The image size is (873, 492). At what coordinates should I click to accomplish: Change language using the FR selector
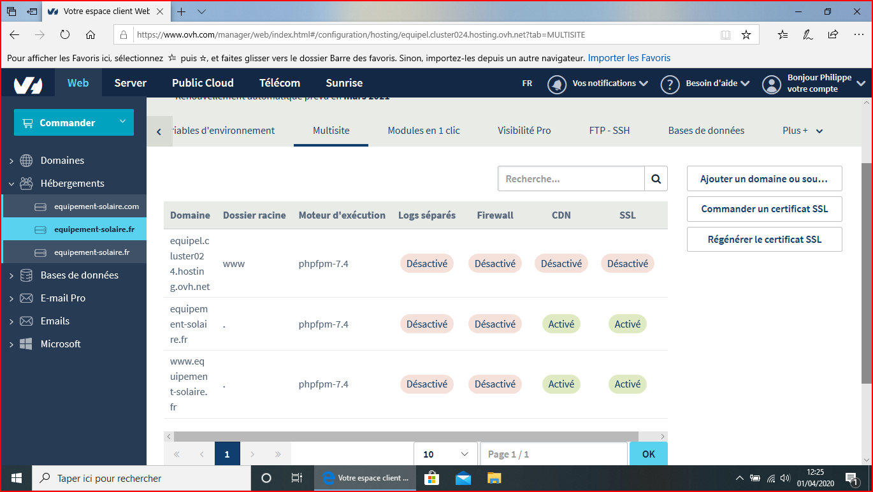point(527,83)
